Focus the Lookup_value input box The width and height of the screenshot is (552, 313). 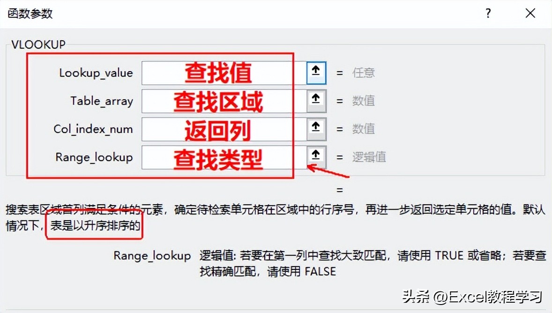224,73
